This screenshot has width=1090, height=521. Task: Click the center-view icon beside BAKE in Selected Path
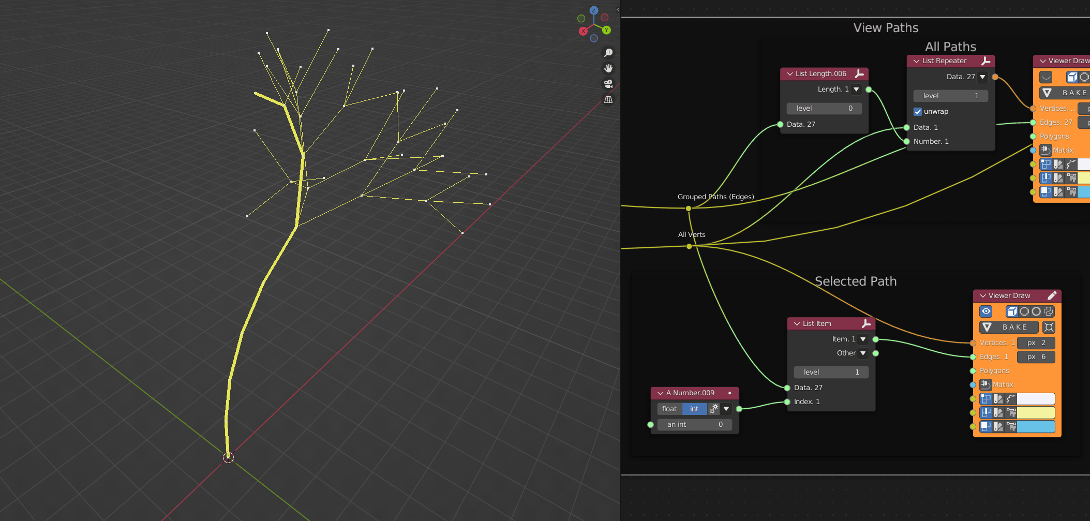click(x=1049, y=327)
